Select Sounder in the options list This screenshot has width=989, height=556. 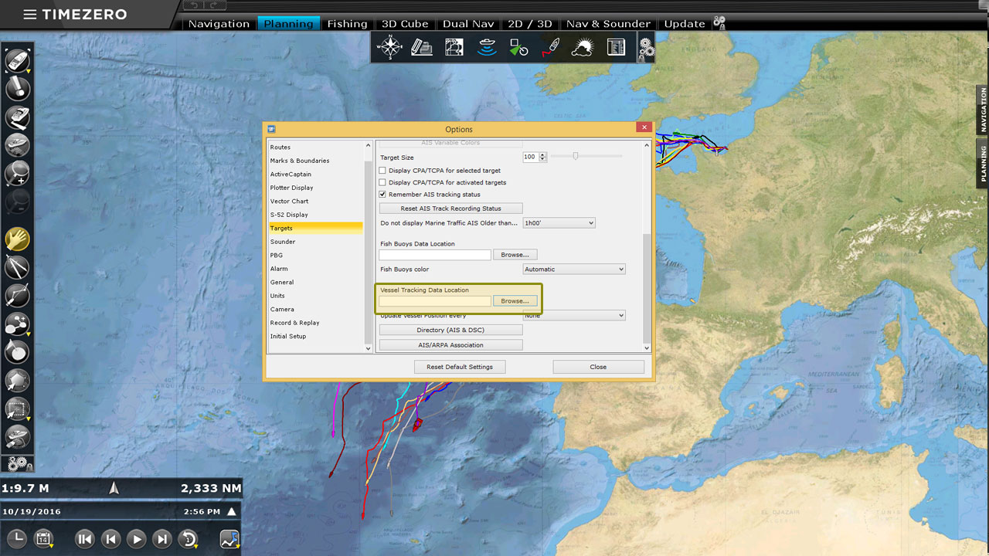pos(283,242)
